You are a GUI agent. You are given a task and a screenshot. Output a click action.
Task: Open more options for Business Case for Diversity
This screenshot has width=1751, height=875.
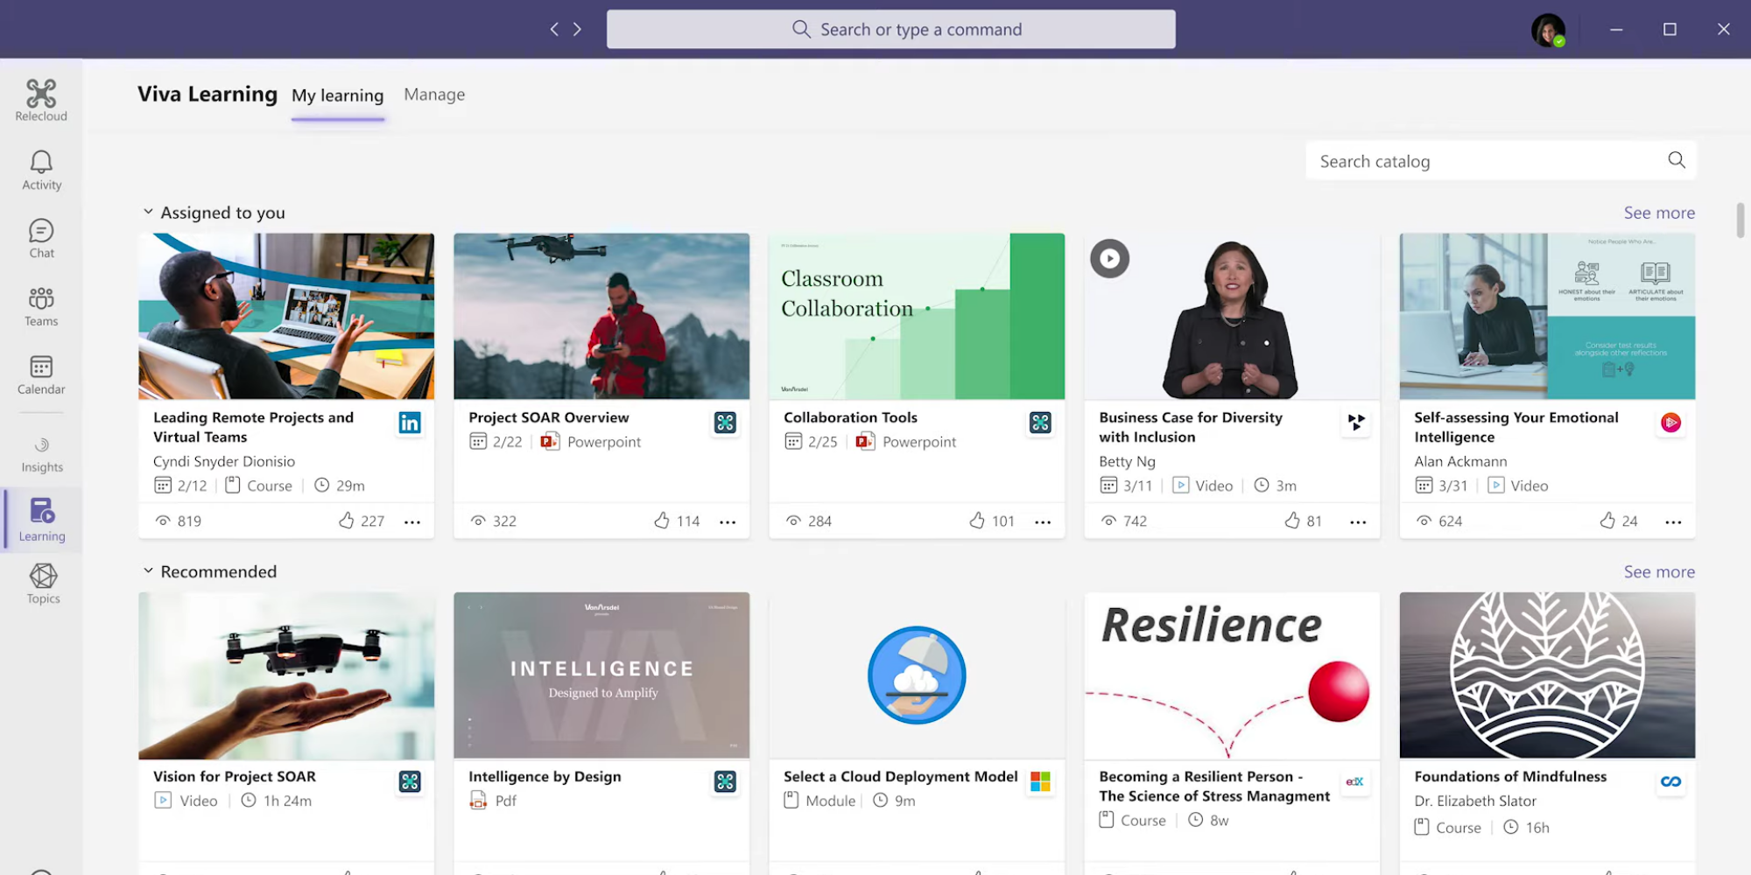coord(1358,521)
